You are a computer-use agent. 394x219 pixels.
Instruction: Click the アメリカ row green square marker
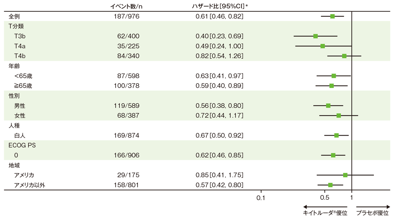click(346, 175)
